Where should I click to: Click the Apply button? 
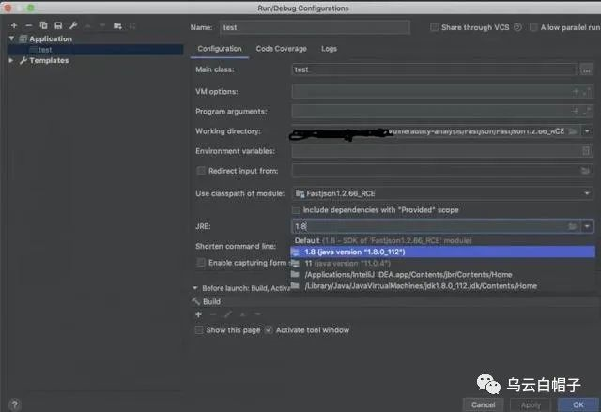click(531, 404)
